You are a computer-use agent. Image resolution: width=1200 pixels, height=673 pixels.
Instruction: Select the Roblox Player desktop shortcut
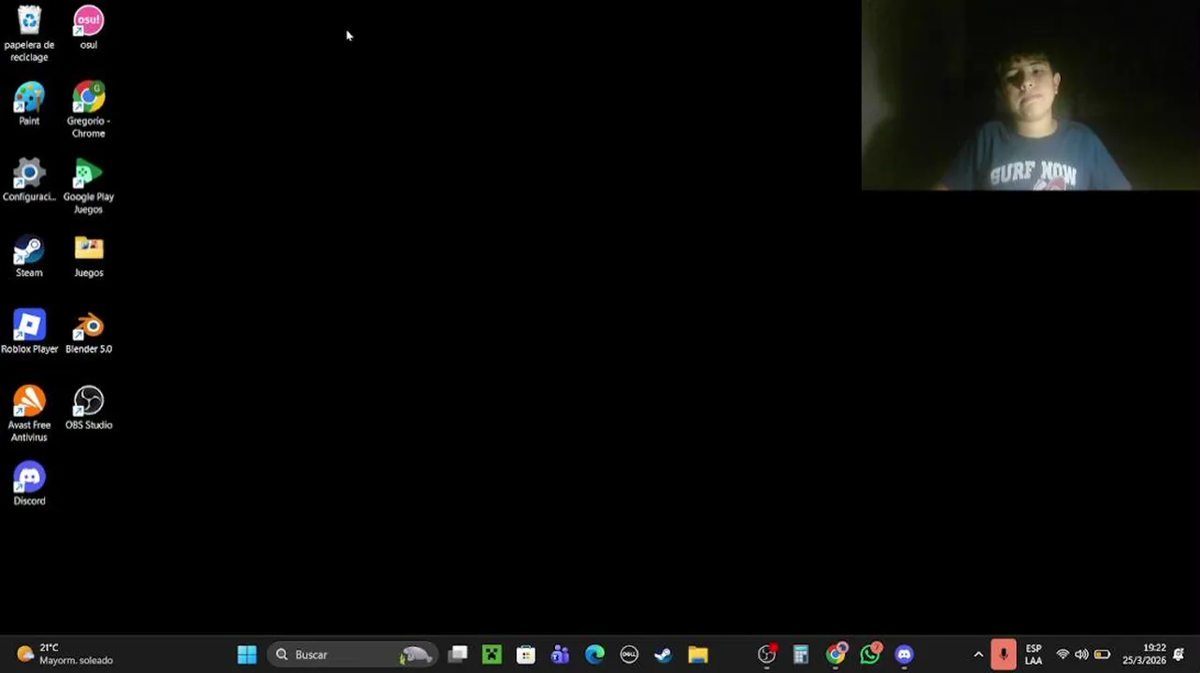pos(29,332)
